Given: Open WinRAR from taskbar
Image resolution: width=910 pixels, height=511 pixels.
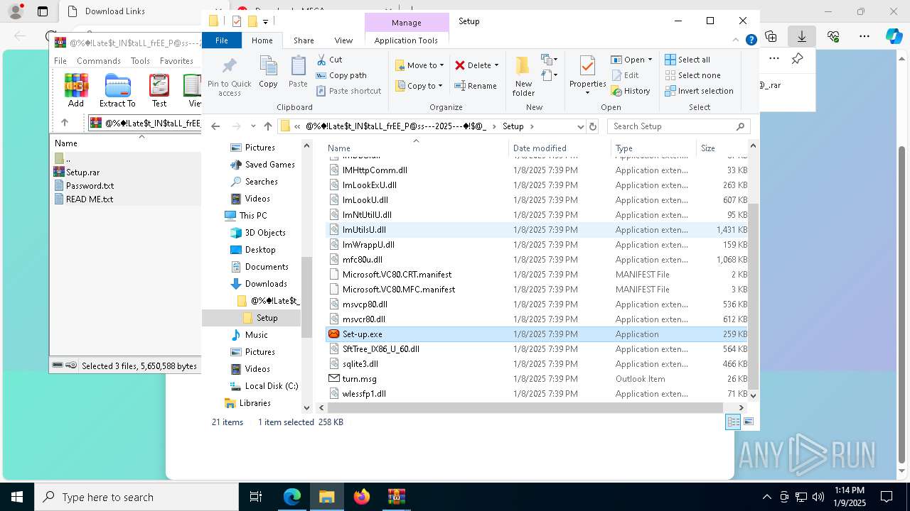Looking at the screenshot, I should (x=396, y=497).
